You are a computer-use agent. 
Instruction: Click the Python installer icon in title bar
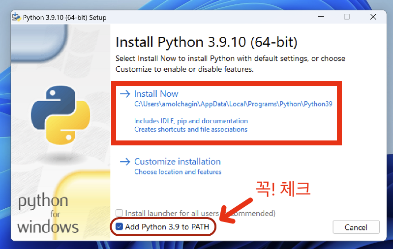16,17
